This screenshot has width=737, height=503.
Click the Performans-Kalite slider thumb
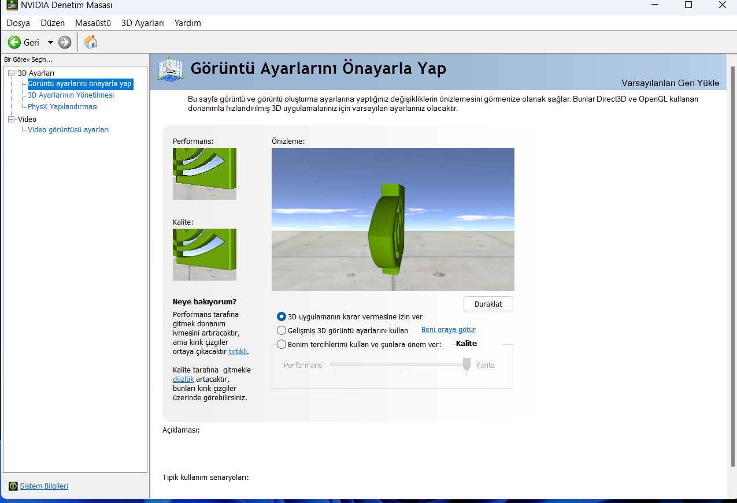click(x=467, y=364)
